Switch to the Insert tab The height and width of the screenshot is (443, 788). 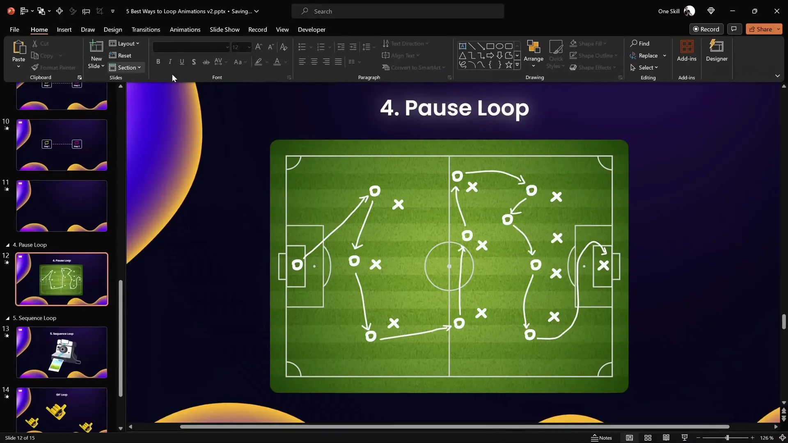[64, 30]
